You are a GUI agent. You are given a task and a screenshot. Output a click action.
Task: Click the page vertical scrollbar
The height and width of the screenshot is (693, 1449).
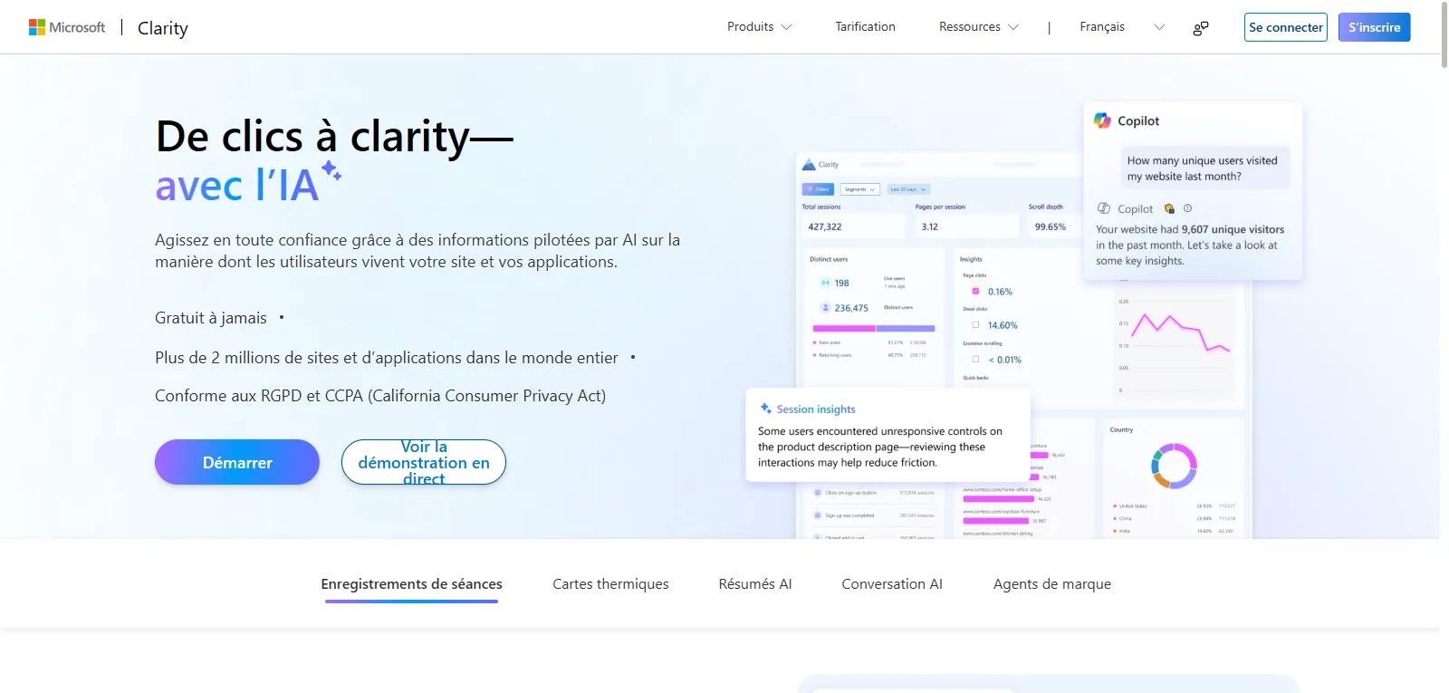click(x=1444, y=36)
